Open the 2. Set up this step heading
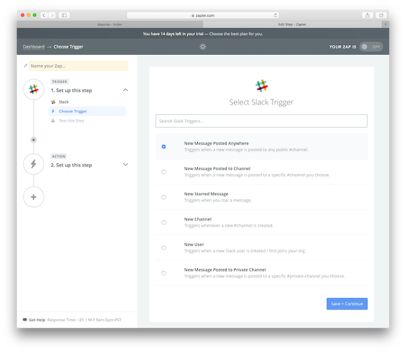This screenshot has height=352, width=406. (x=72, y=165)
